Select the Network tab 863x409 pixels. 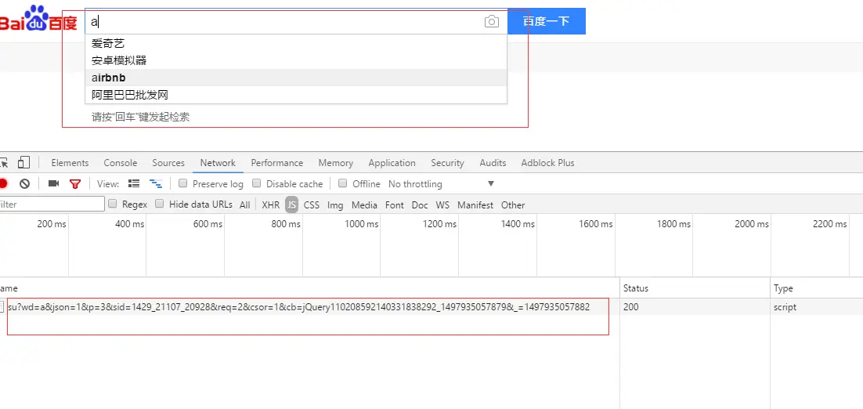tap(218, 163)
